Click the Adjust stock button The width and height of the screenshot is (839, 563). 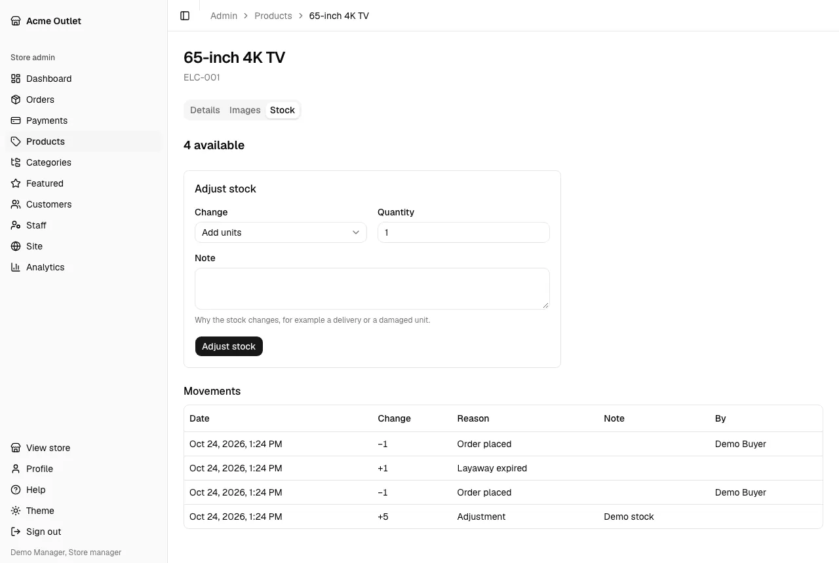(229, 346)
